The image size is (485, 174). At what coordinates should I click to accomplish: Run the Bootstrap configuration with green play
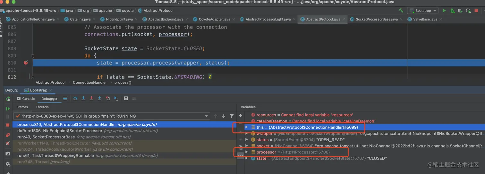[444, 11]
